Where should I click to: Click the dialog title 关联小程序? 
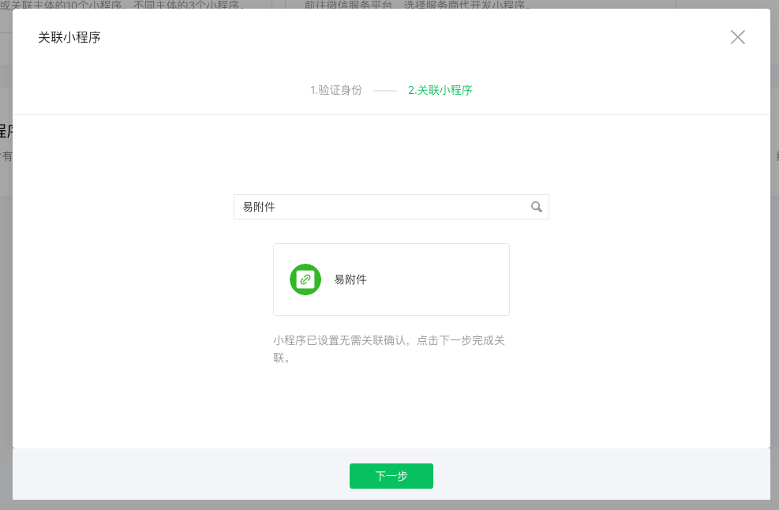pos(69,37)
